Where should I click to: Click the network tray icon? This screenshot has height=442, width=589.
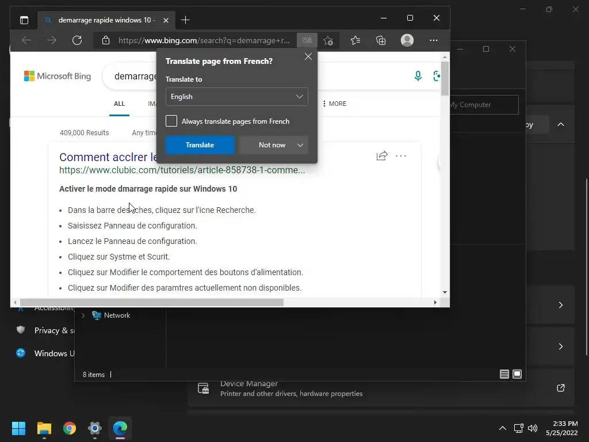click(x=519, y=428)
